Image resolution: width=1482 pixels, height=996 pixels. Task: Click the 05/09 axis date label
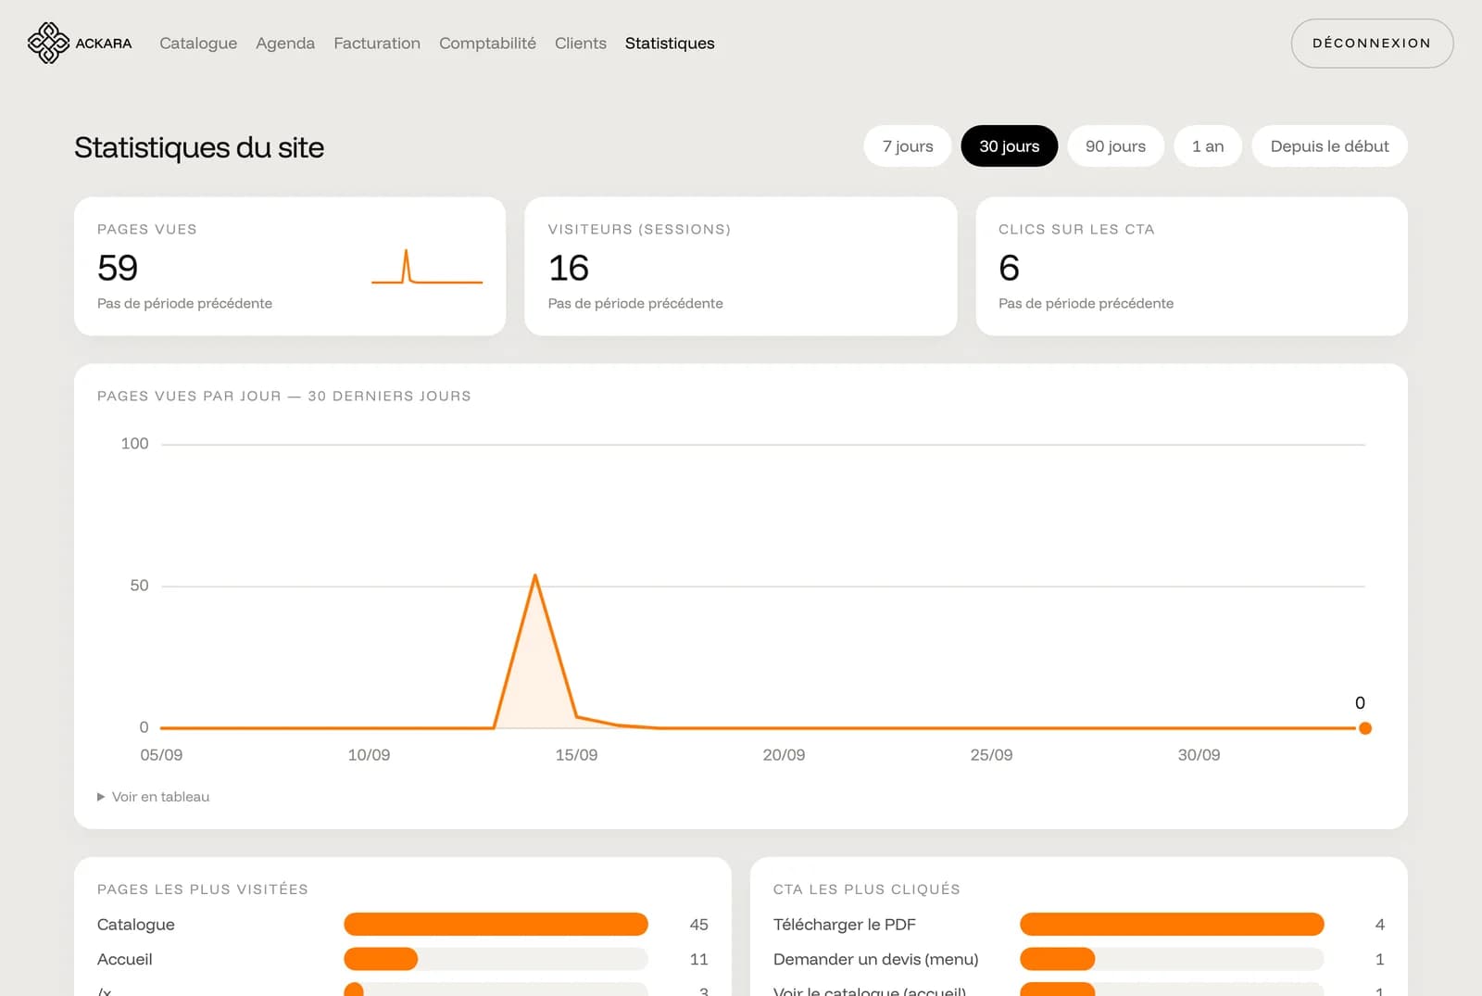[161, 755]
